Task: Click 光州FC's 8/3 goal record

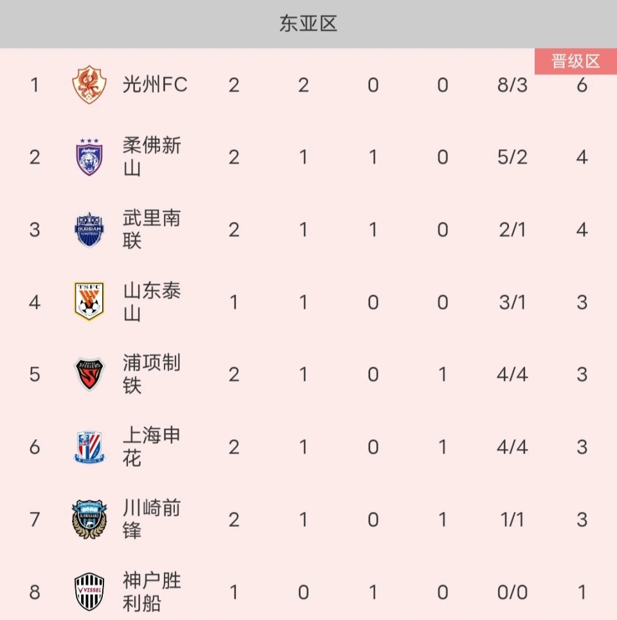Action: click(x=512, y=85)
